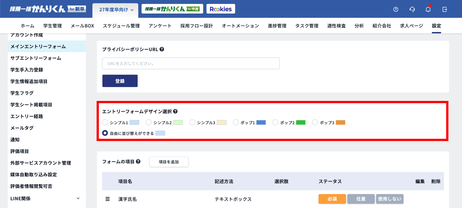Click the help icon beside フォームの項目

[138, 161]
